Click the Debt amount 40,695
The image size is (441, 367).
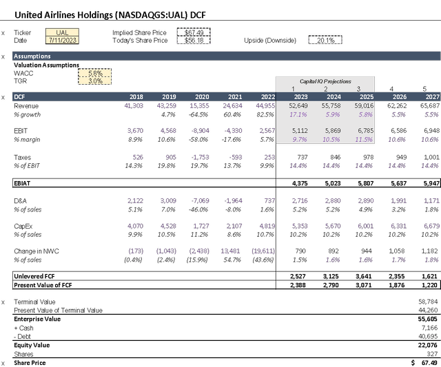point(428,337)
